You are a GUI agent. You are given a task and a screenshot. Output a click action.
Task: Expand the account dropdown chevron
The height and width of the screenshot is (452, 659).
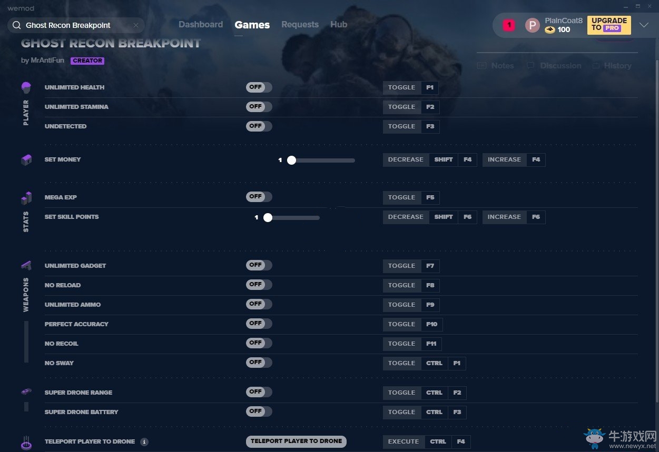point(644,25)
